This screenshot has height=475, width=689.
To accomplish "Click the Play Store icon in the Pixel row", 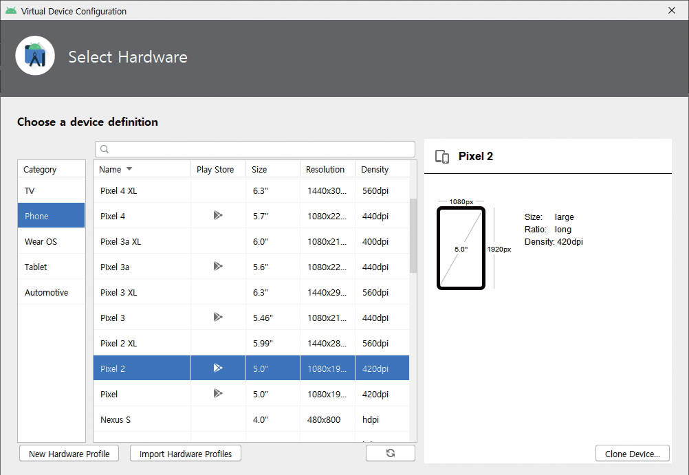I will pos(218,393).
